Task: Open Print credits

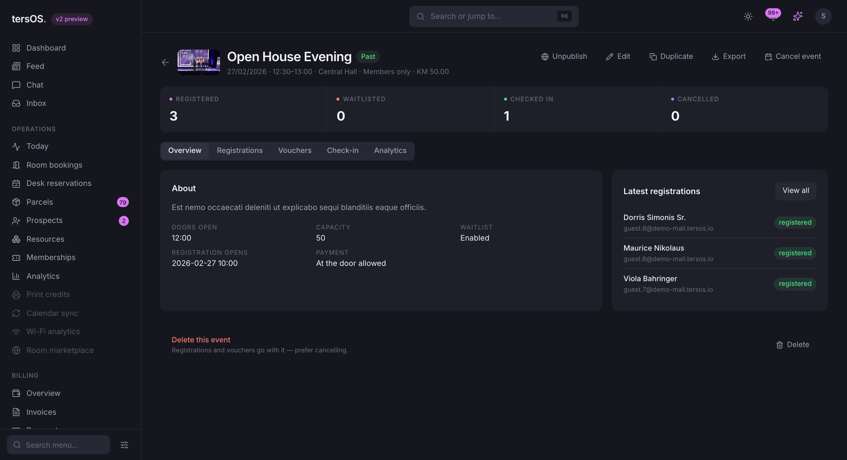Action: point(70,295)
